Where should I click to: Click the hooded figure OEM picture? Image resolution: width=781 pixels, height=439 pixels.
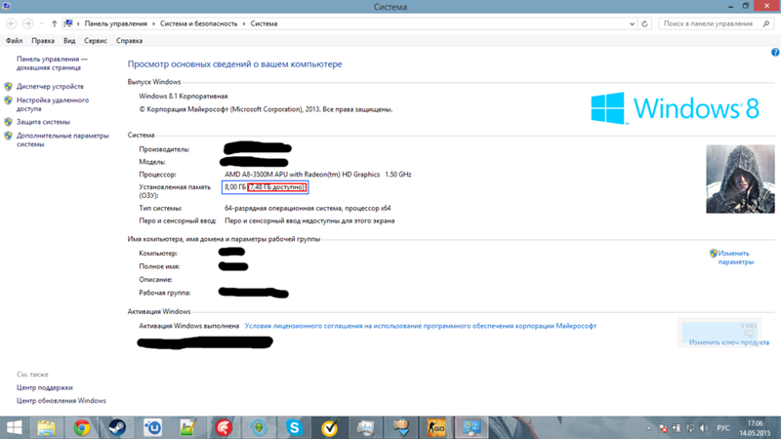pos(740,180)
